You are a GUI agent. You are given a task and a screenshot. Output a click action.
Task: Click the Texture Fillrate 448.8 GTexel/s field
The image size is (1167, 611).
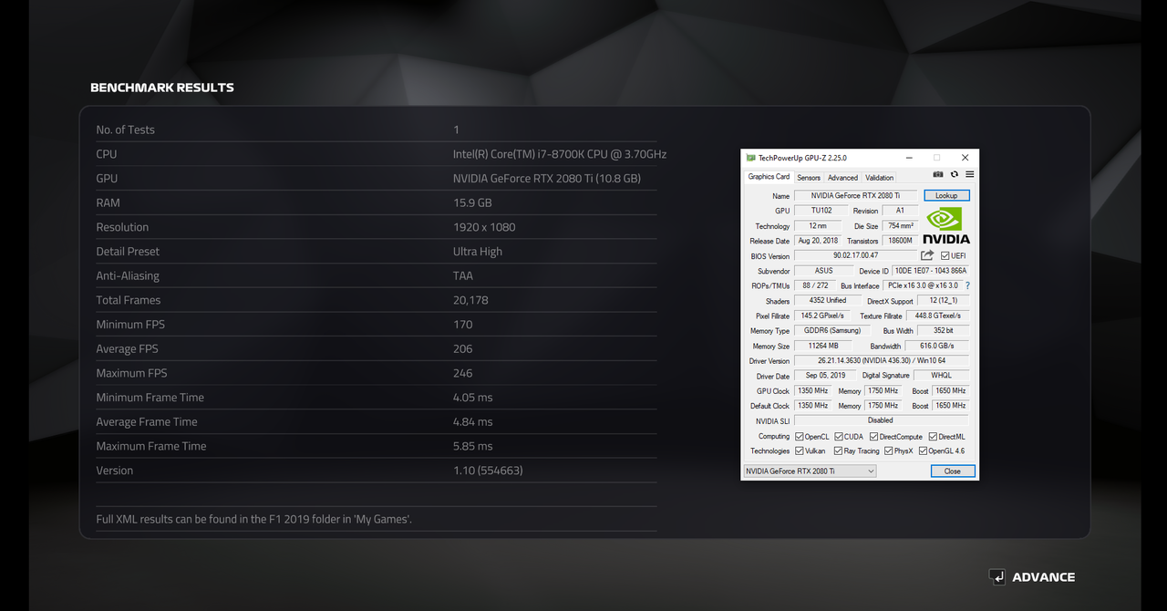pos(938,316)
